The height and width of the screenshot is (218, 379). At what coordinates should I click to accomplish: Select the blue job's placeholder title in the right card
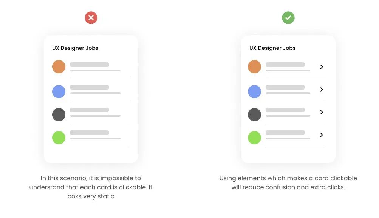click(x=285, y=87)
